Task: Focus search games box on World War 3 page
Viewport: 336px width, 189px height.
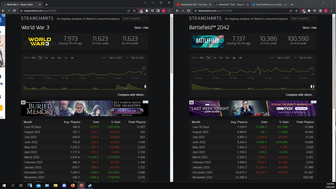Action: click(135, 18)
